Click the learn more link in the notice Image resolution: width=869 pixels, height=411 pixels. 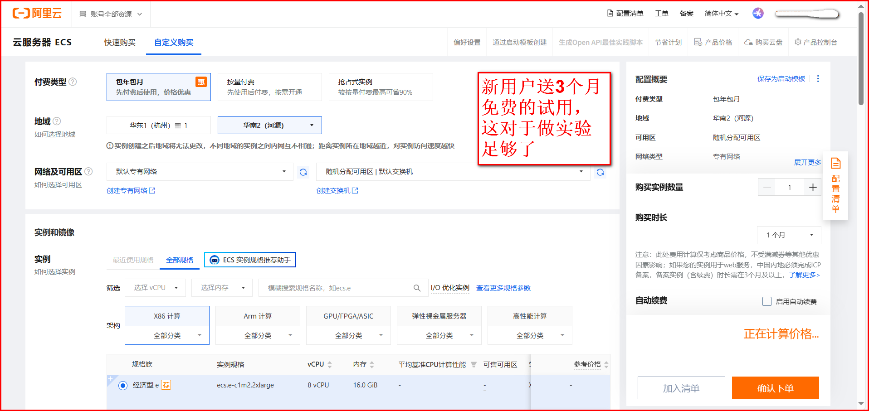pyautogui.click(x=804, y=275)
